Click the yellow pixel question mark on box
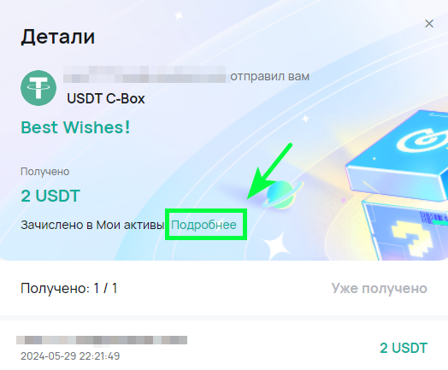This screenshot has height=370, width=448. (411, 238)
